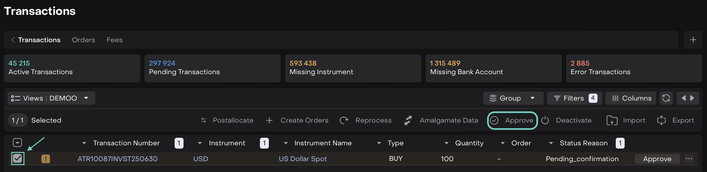Switch to the Orders tab
707x172 pixels.
click(x=83, y=40)
